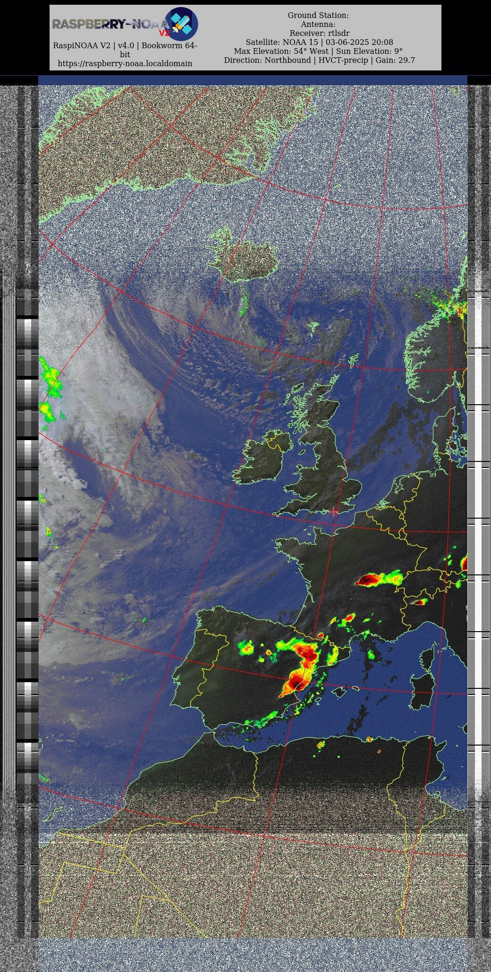Click the 'RaspiNOAA V2 | v4.0 | Bookworm 64-bit' text
The width and height of the screenshot is (491, 972).
(x=125, y=50)
